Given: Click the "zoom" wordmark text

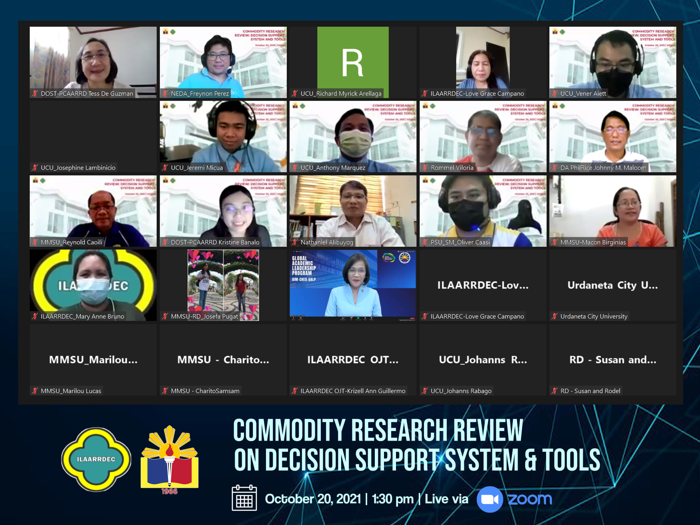Looking at the screenshot, I should (530, 499).
